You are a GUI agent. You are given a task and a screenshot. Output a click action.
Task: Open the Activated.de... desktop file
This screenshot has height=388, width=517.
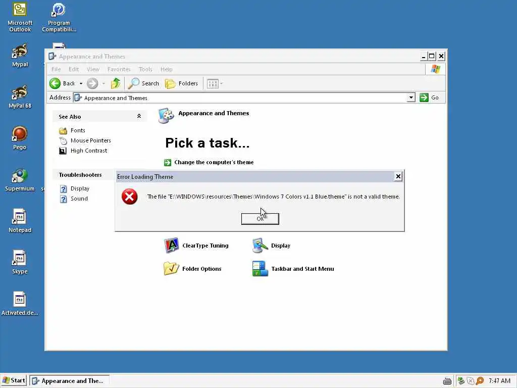click(x=20, y=304)
